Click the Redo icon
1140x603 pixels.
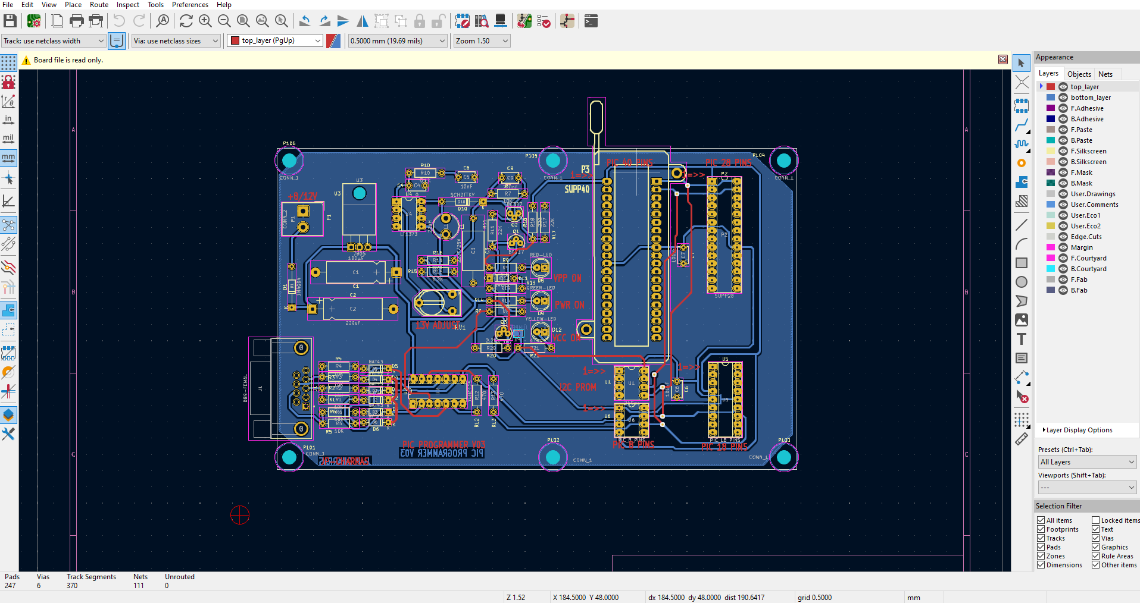pyautogui.click(x=139, y=21)
